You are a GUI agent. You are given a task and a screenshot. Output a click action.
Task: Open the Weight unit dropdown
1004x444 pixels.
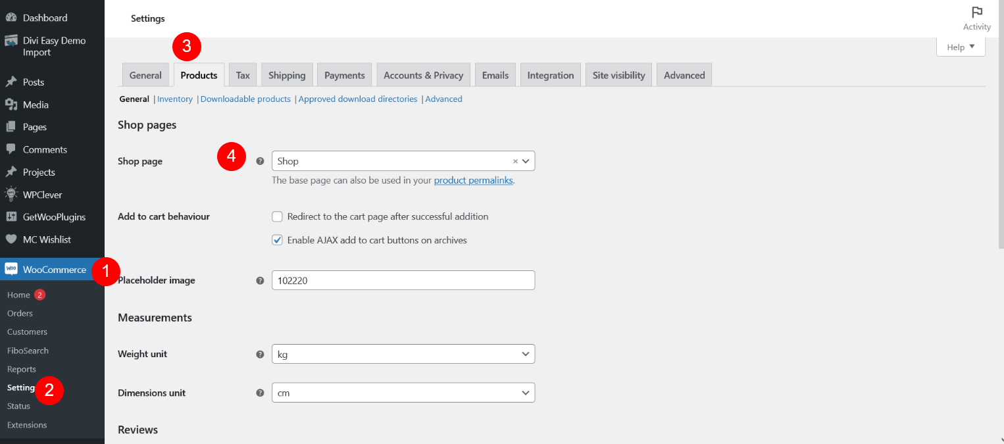pyautogui.click(x=403, y=354)
